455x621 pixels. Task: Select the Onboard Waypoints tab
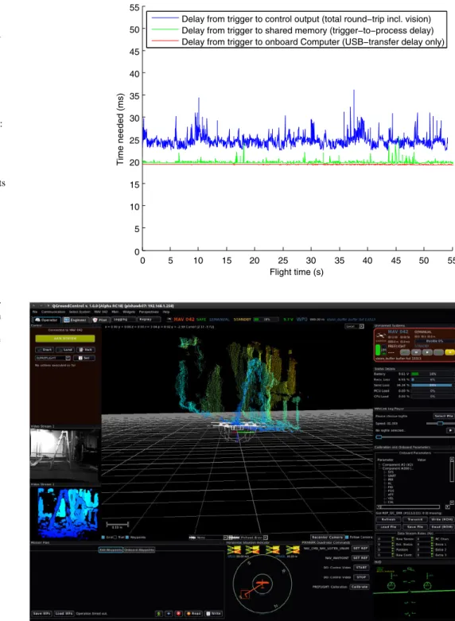139,549
